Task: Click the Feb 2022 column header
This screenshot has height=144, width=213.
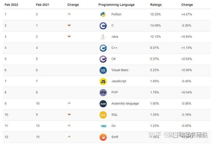Action: [x=11, y=5]
